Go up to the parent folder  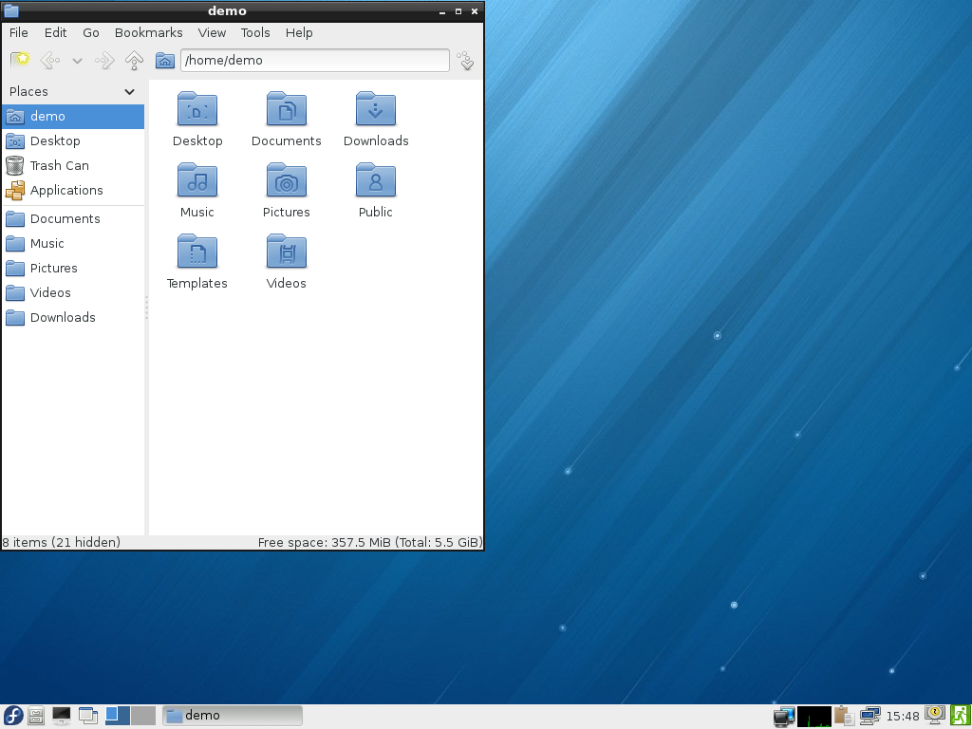tap(134, 60)
